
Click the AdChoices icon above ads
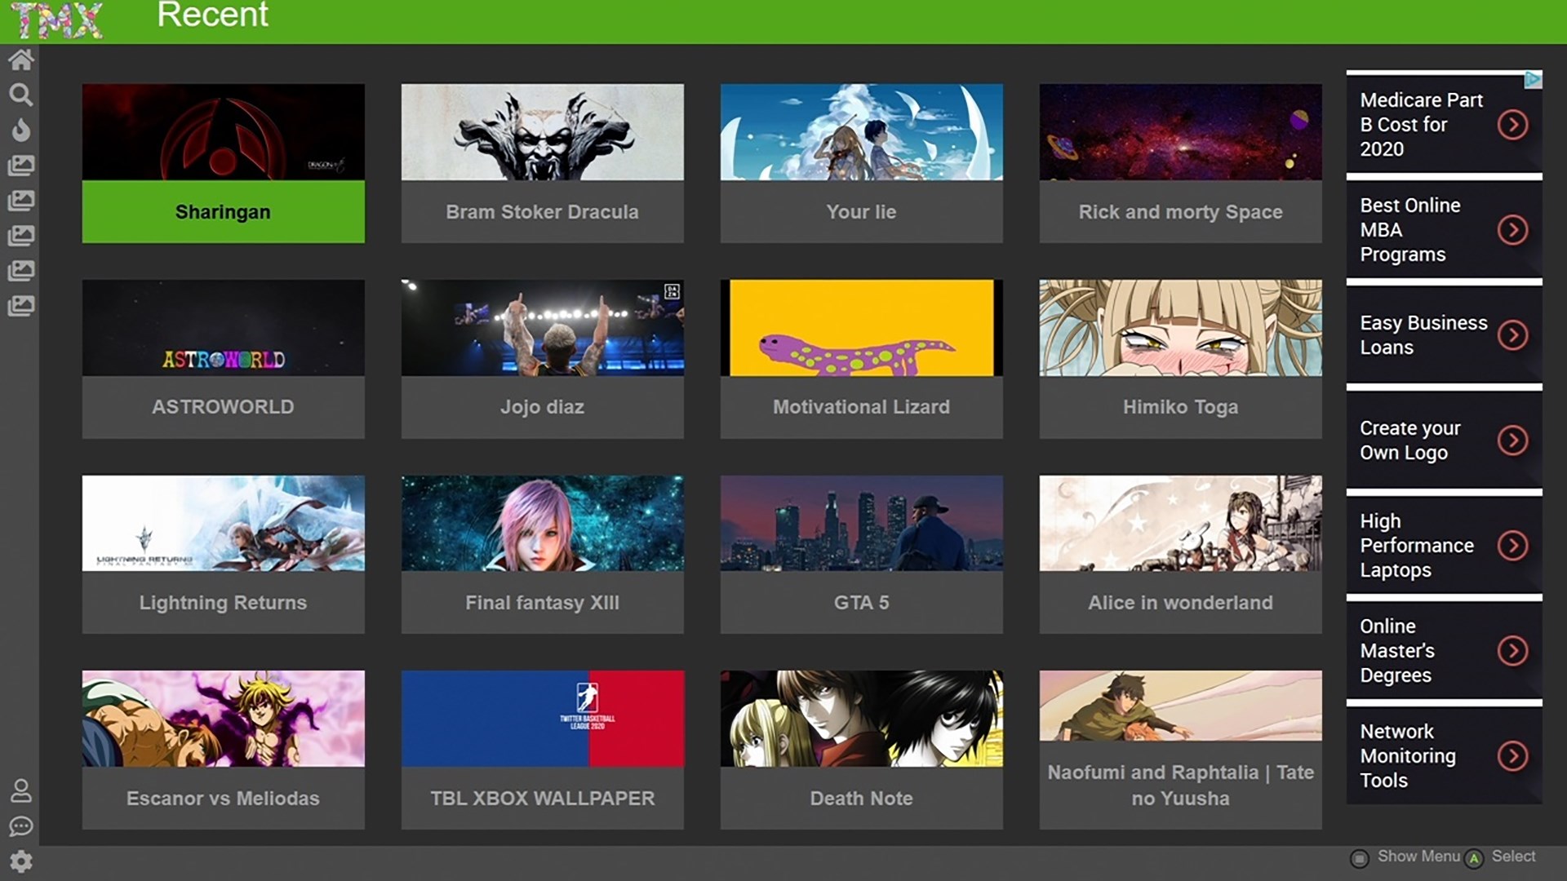click(x=1532, y=79)
